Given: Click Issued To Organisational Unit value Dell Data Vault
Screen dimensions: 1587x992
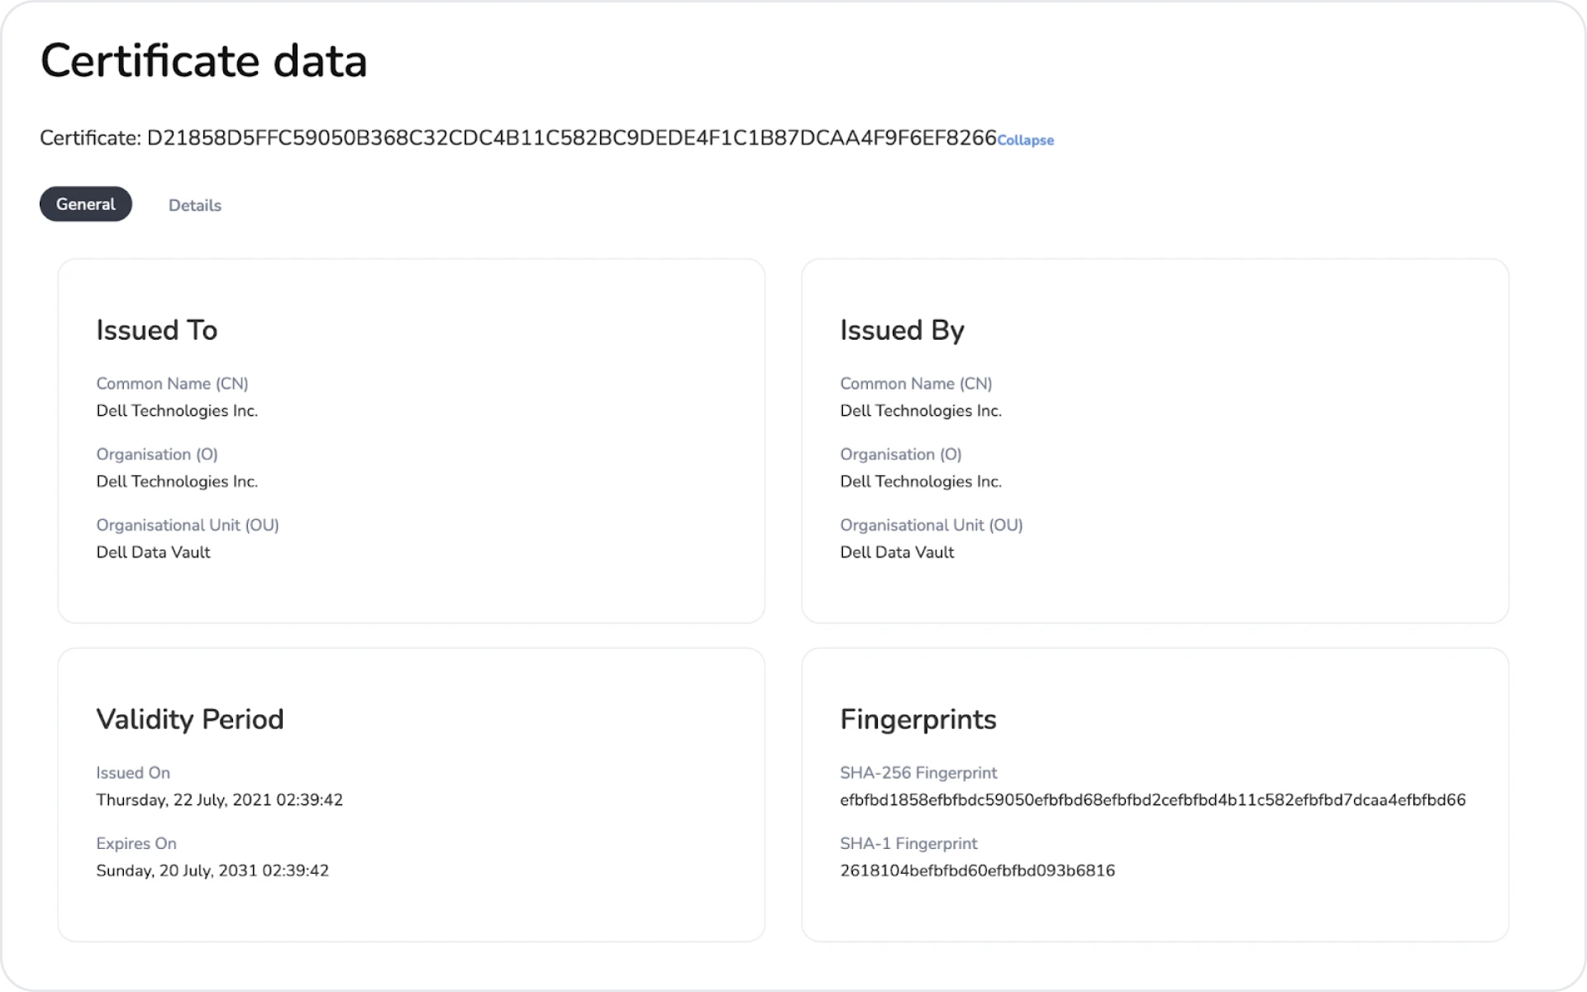Looking at the screenshot, I should (153, 552).
